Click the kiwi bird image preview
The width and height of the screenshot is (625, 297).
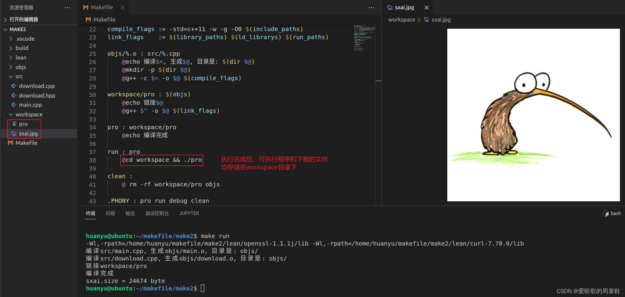[533, 115]
